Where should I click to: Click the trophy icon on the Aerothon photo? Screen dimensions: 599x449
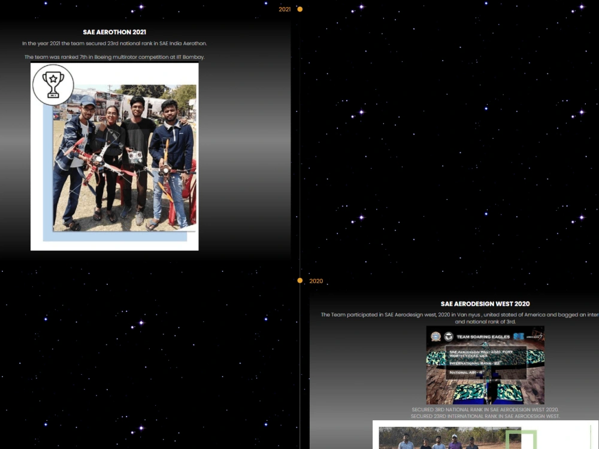coord(53,85)
